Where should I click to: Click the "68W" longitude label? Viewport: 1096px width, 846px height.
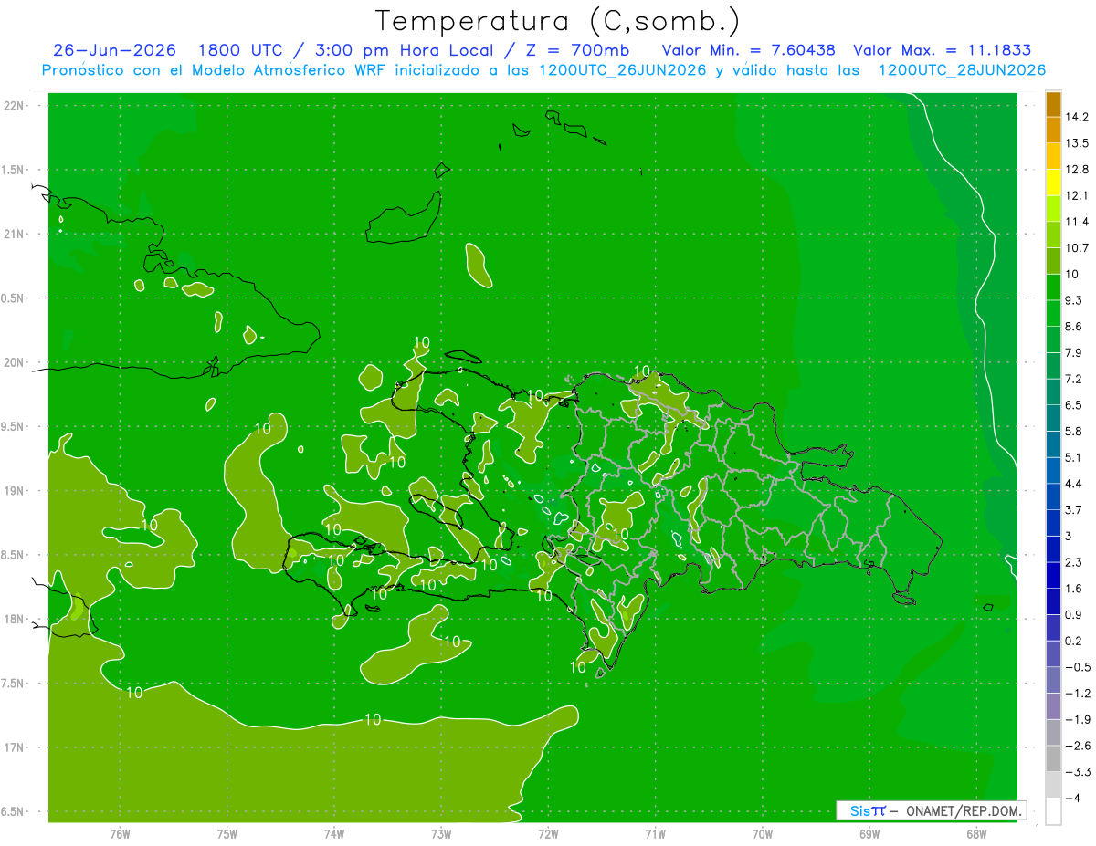coord(976,834)
